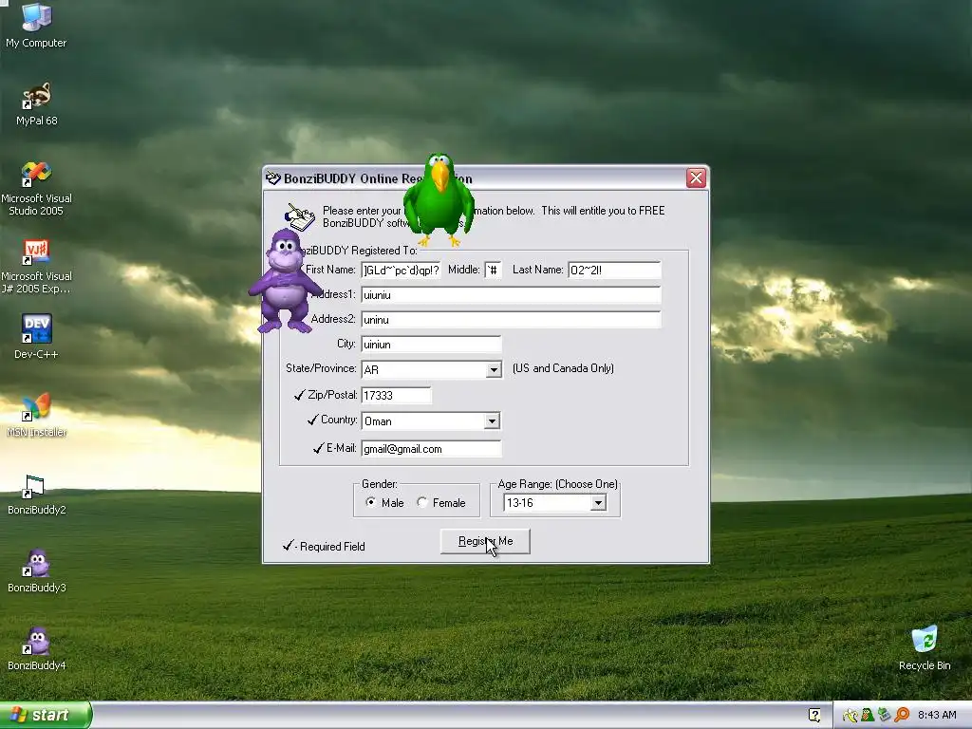Expand the Age Range dropdown showing 13-16
The image size is (972, 729).
pos(598,503)
